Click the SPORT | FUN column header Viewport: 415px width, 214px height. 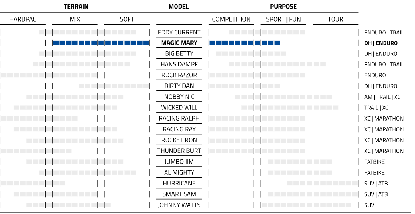pos(283,19)
